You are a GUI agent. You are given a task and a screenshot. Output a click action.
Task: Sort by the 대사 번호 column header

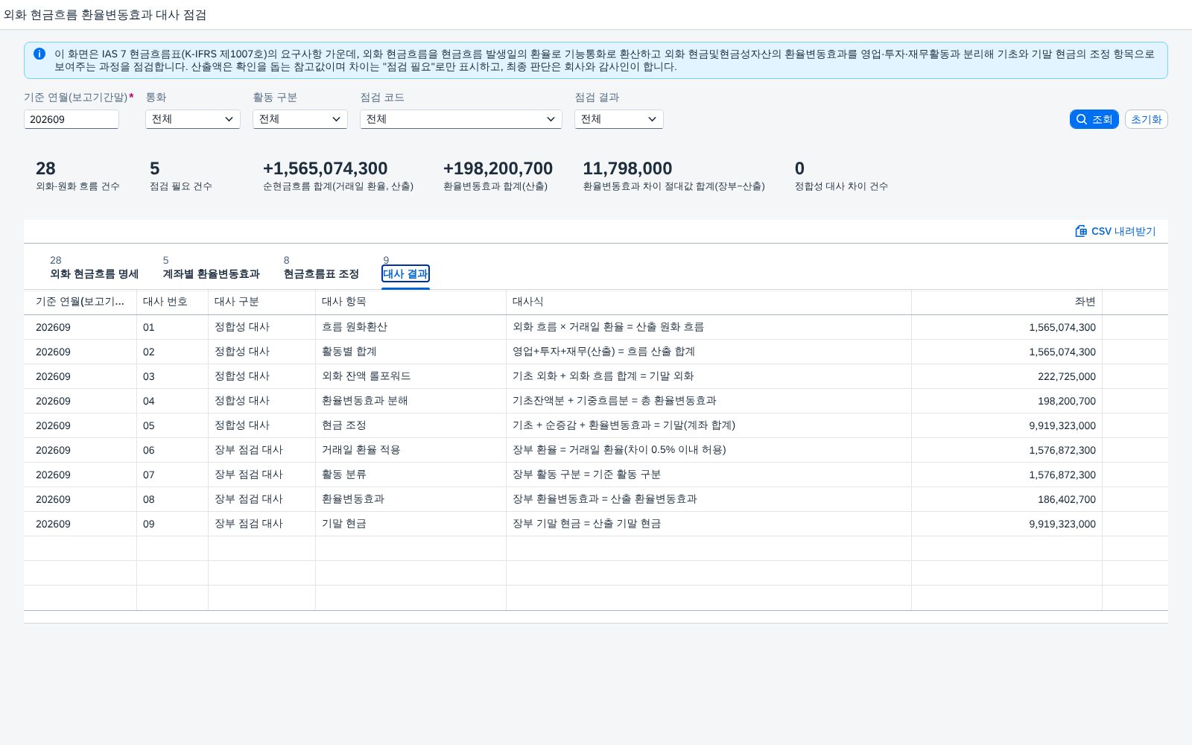coord(173,302)
